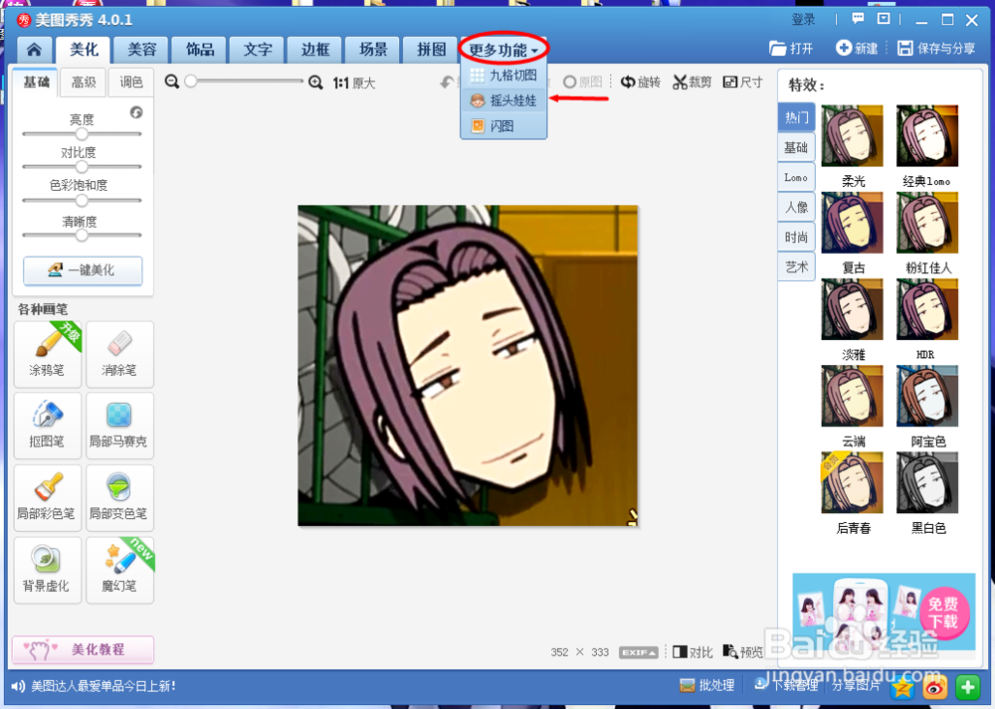Viewport: 995px width, 709px height.
Task: Click 登录 to log in
Action: [803, 19]
